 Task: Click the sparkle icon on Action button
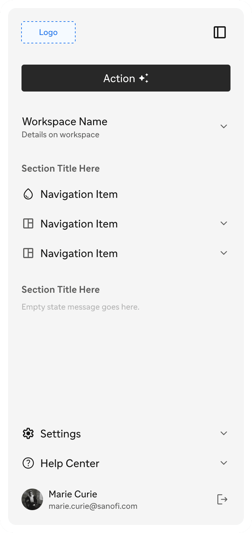(144, 78)
